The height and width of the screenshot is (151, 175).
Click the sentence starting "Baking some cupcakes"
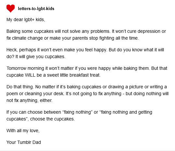tap(58, 31)
